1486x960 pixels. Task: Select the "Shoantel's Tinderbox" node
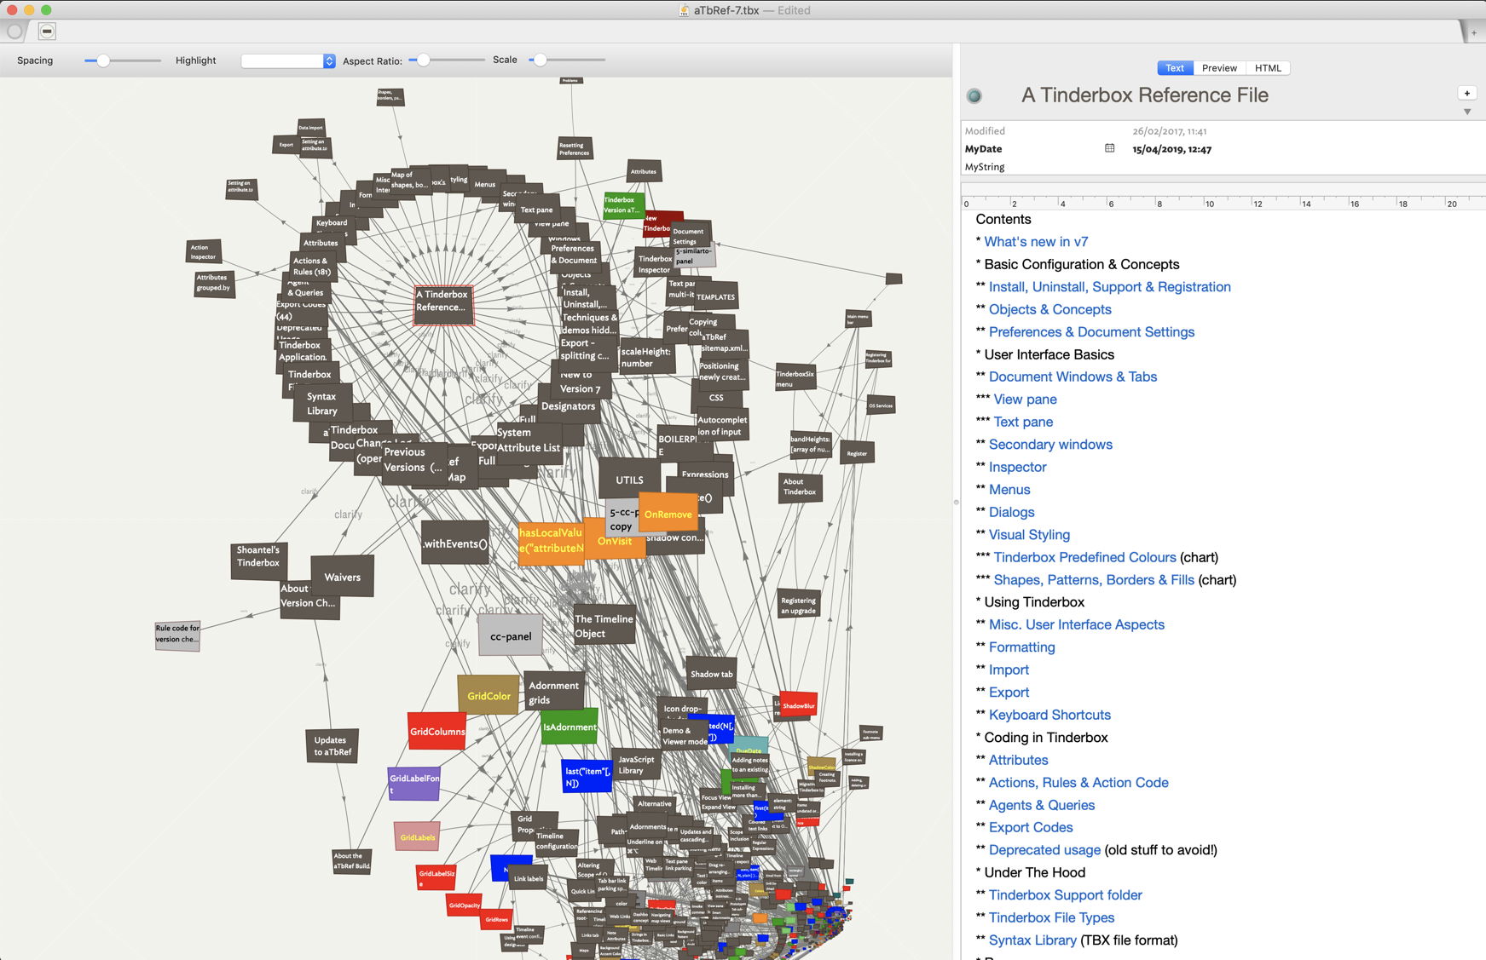[x=257, y=560]
